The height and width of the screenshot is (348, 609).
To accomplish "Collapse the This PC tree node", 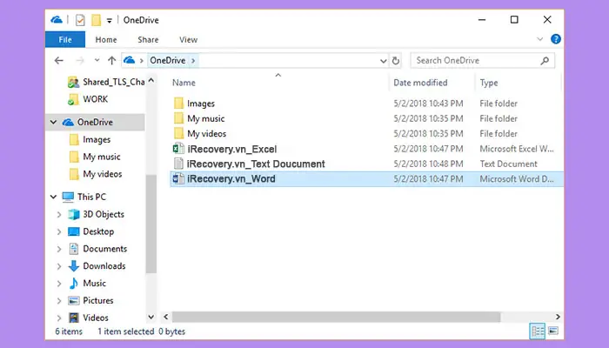I will tap(53, 197).
